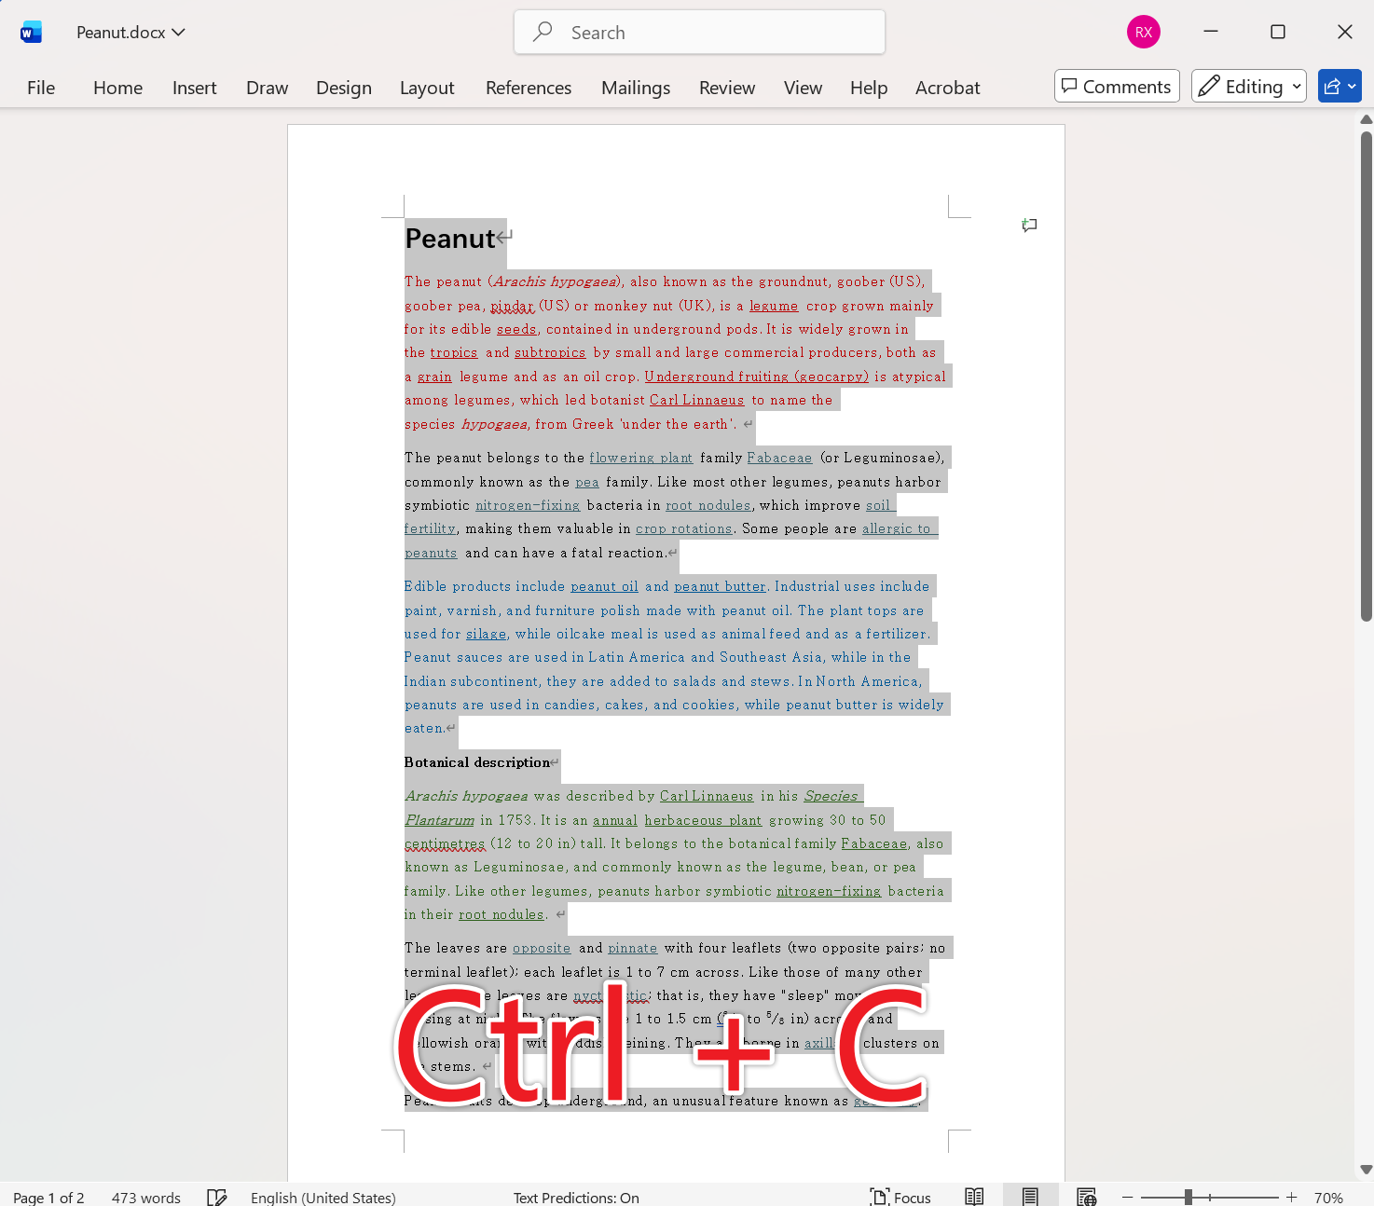The width and height of the screenshot is (1374, 1206).
Task: Open the Comments pane
Action: (1116, 86)
